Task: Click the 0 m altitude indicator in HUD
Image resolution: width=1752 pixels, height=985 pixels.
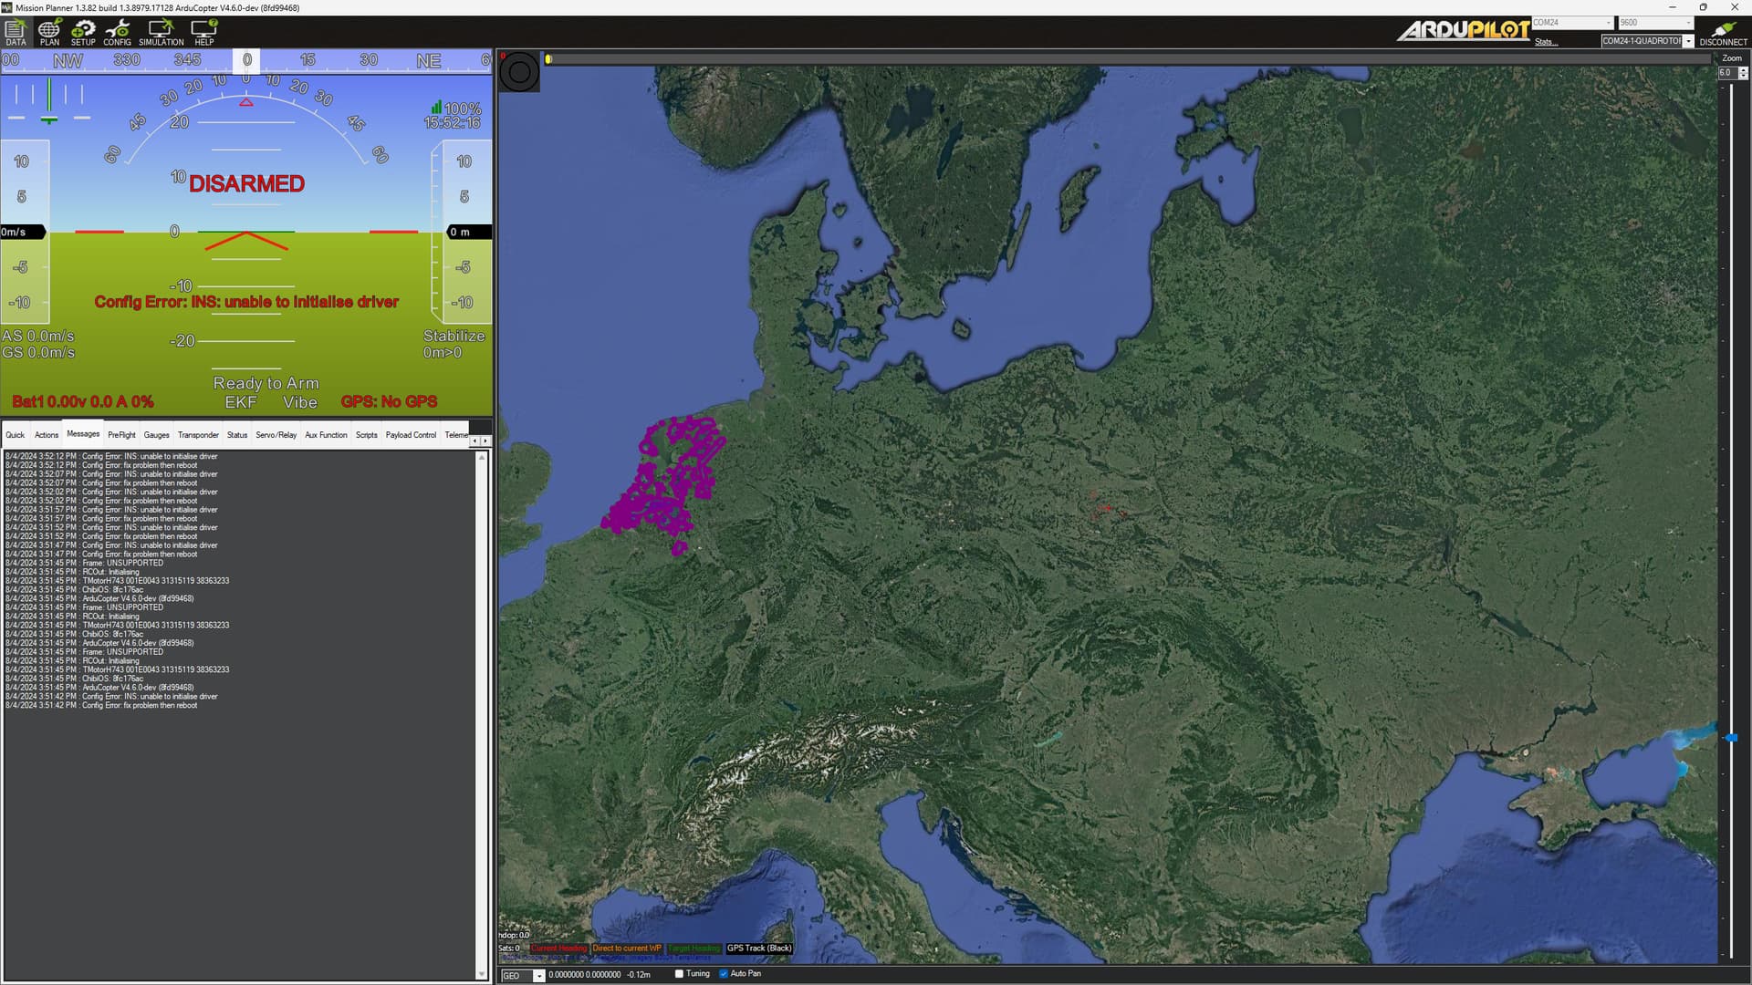Action: click(469, 232)
